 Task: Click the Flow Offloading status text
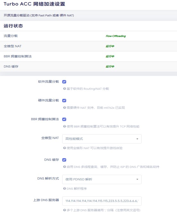pos(116,36)
